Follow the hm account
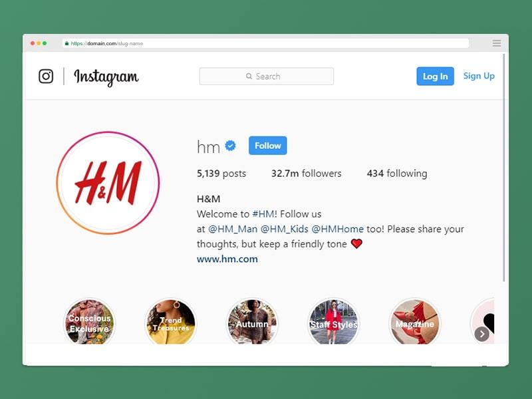The width and height of the screenshot is (532, 399). (268, 146)
